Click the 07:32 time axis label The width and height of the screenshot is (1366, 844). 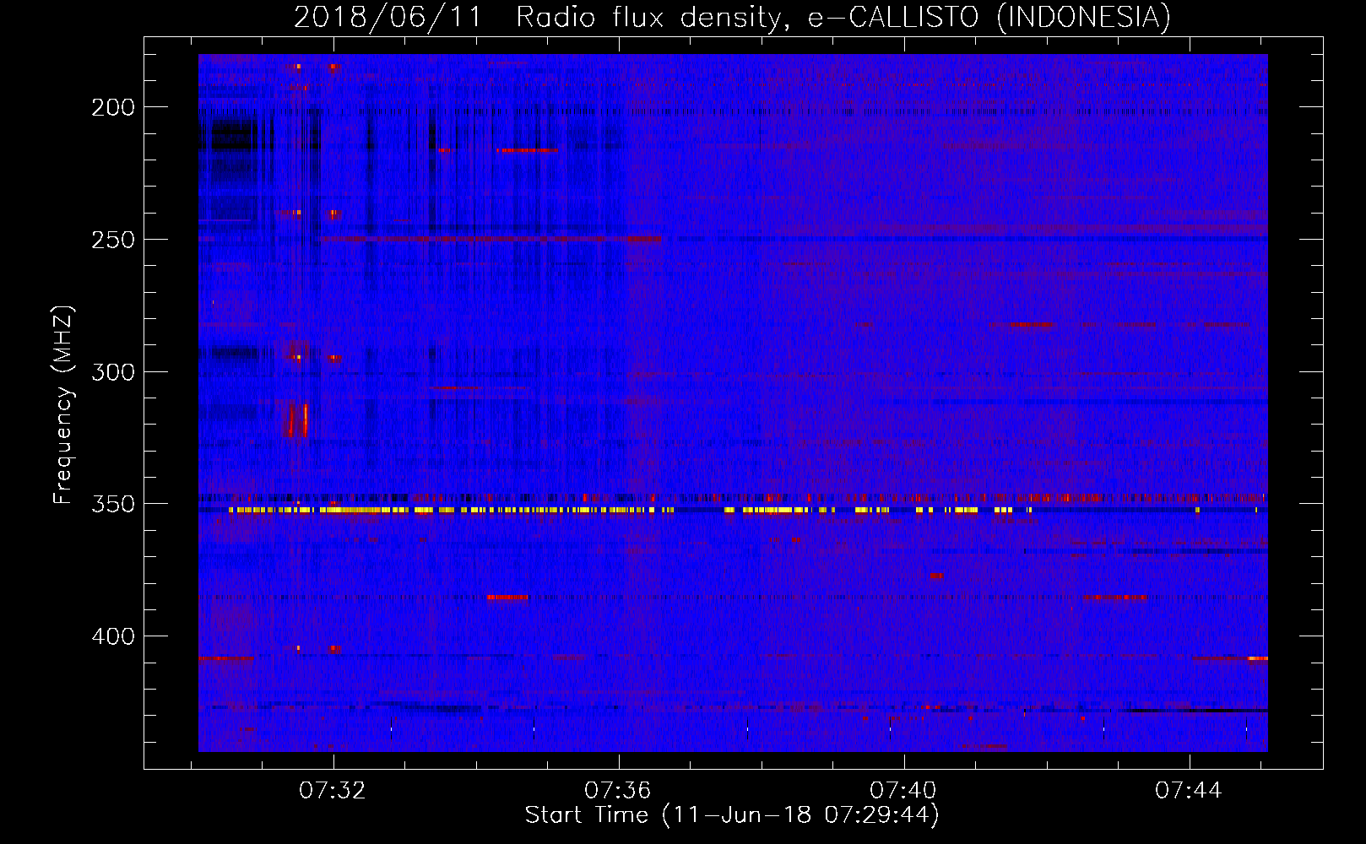coord(333,791)
